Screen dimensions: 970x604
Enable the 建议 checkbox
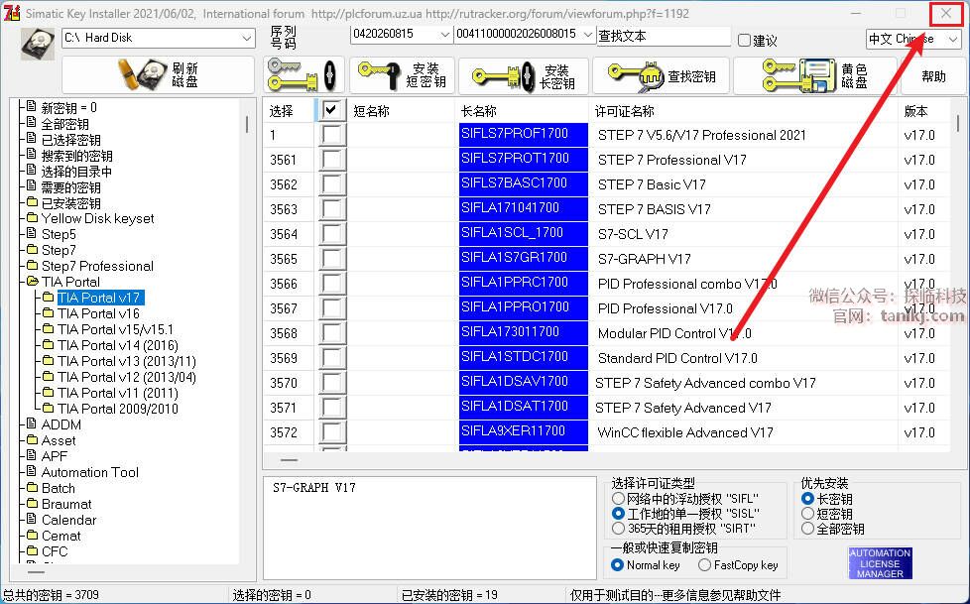(x=744, y=41)
